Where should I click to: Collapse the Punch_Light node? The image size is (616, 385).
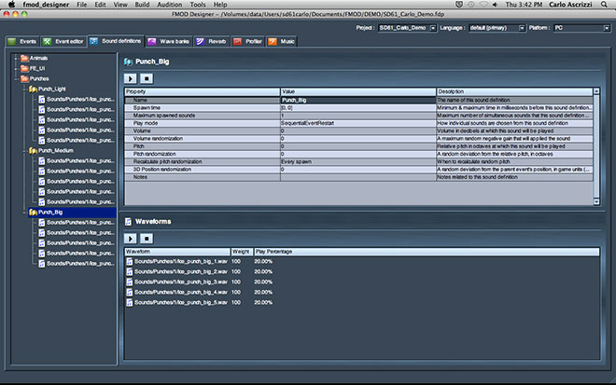(x=24, y=89)
